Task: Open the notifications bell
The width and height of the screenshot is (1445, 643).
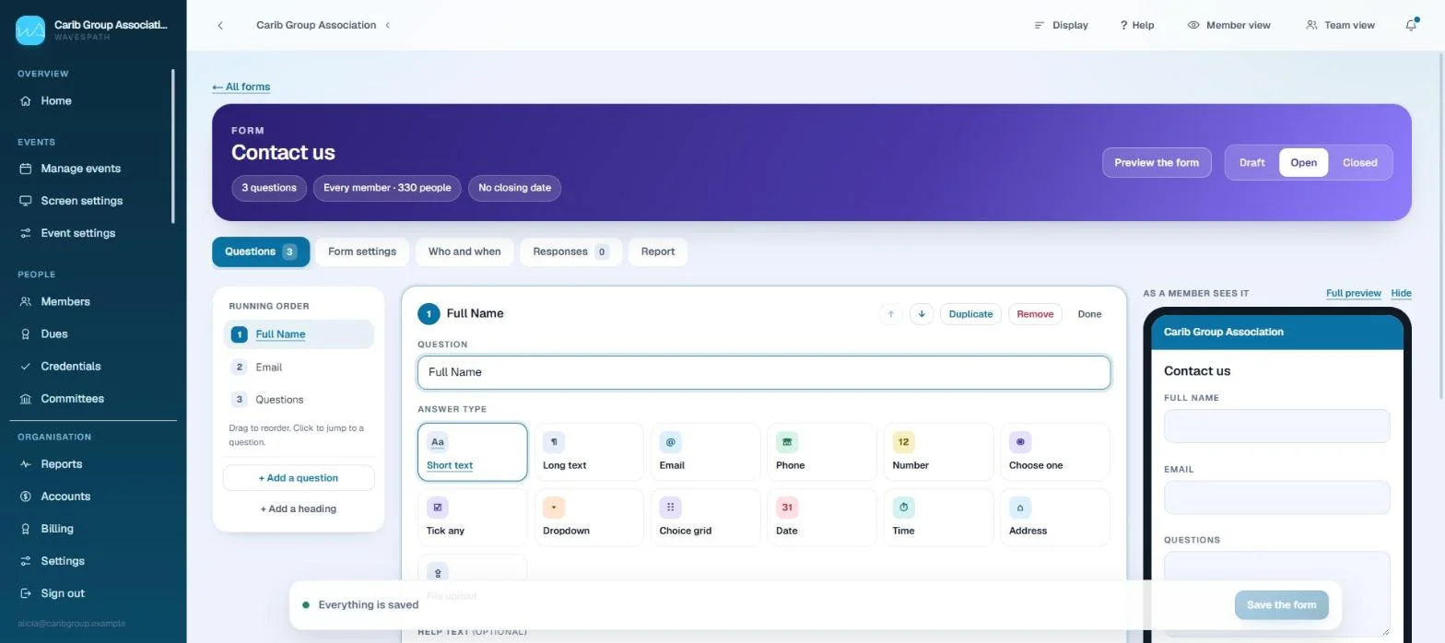Action: pos(1411,25)
